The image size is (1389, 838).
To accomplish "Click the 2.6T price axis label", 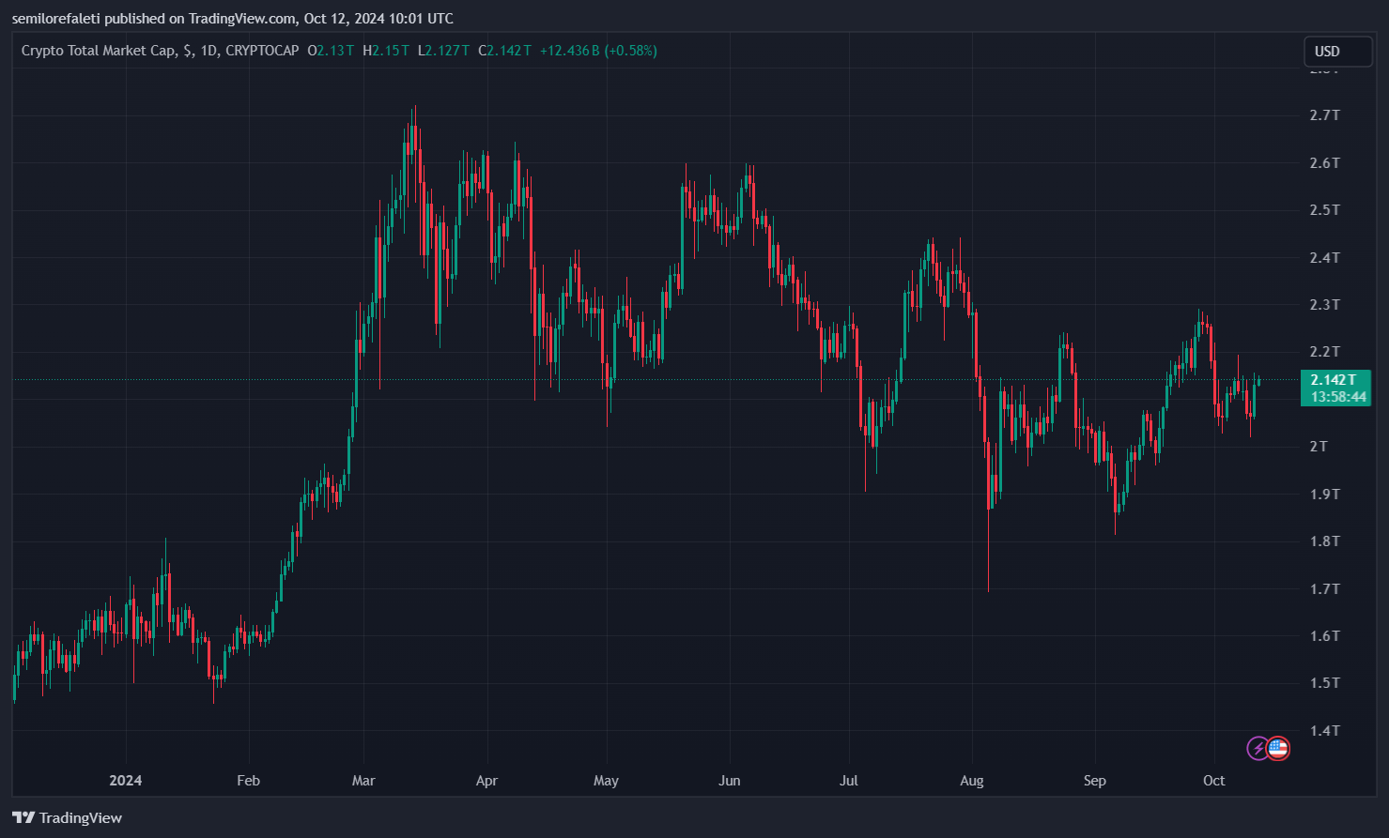I will tap(1324, 162).
